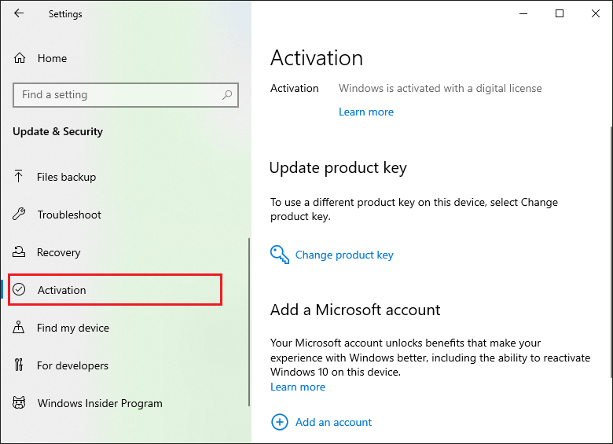This screenshot has width=613, height=444.
Task: Close the Settings window
Action: click(x=596, y=13)
